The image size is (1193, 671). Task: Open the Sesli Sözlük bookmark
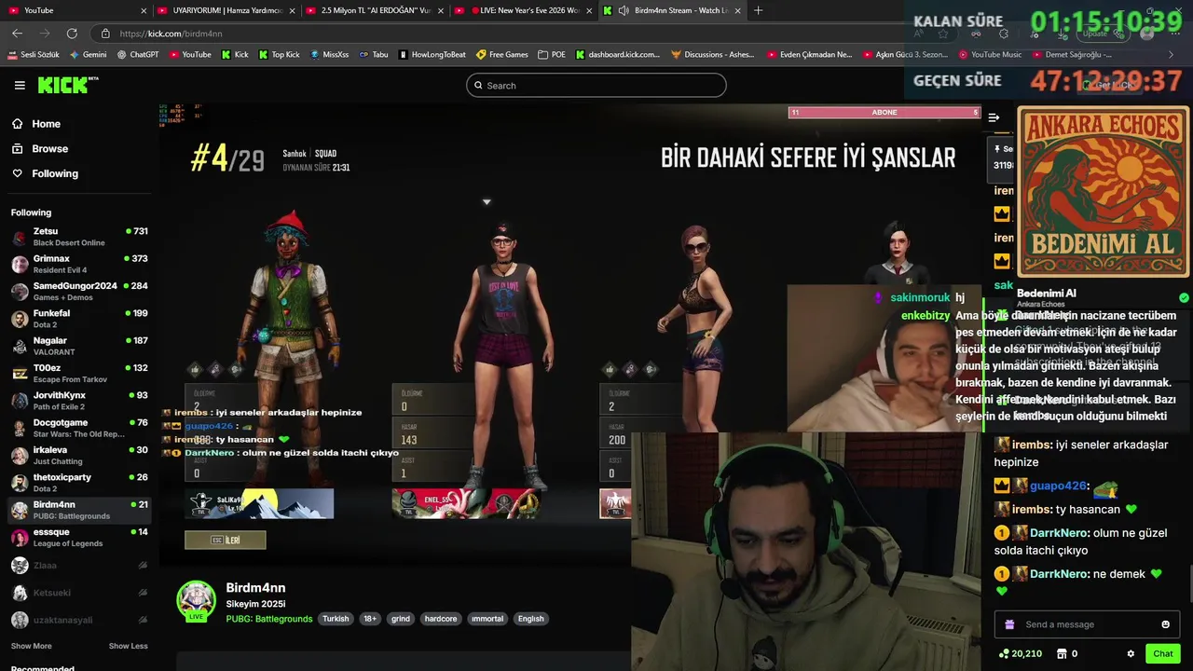pos(34,54)
